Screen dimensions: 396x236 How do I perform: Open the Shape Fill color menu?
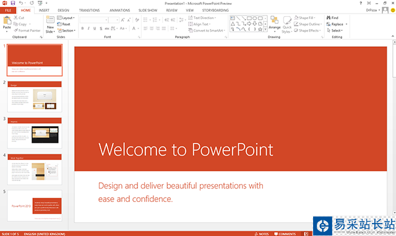tap(305, 18)
